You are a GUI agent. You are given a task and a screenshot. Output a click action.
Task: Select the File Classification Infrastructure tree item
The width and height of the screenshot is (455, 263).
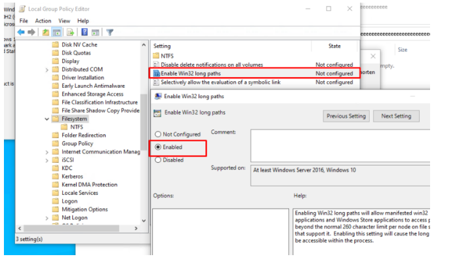[x=100, y=102]
